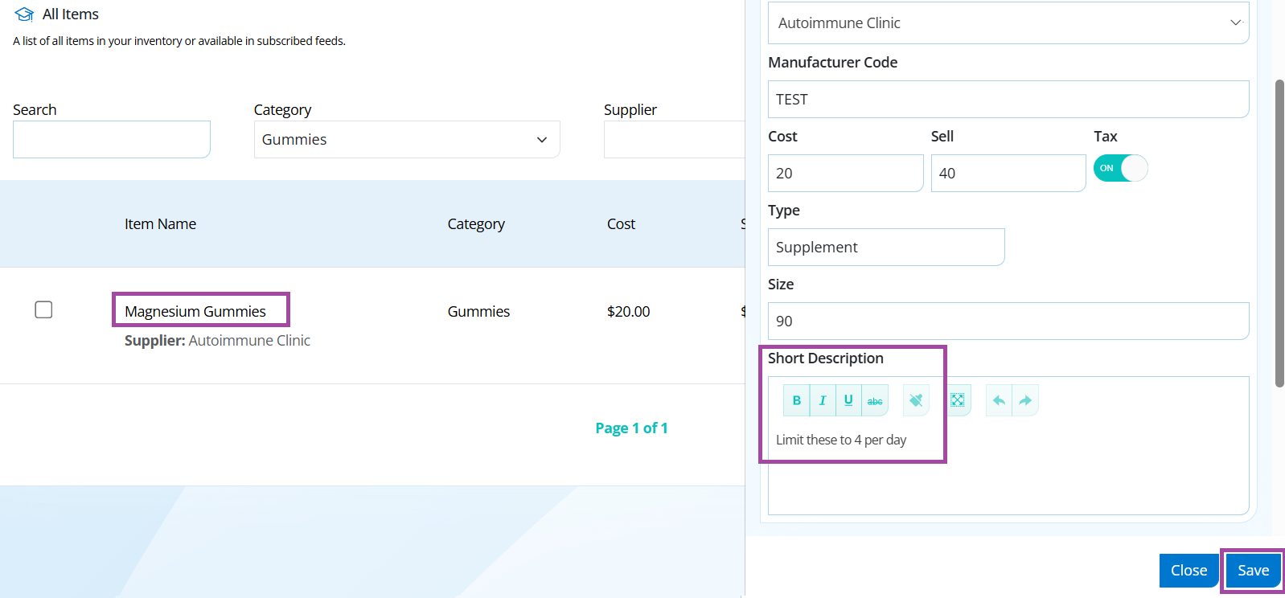The image size is (1285, 598).
Task: Undo last edit in description editor
Action: pyautogui.click(x=999, y=400)
